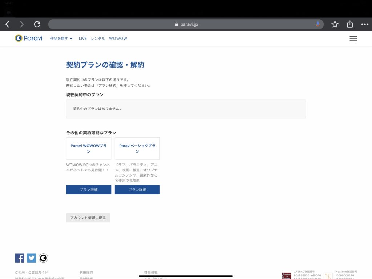Expand the 作品を探す dropdown
372x279 pixels.
(61, 39)
